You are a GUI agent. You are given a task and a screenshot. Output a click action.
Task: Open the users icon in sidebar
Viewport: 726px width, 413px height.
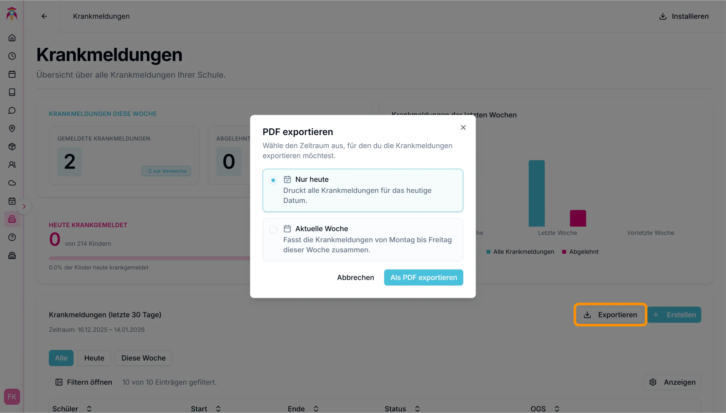coord(12,165)
